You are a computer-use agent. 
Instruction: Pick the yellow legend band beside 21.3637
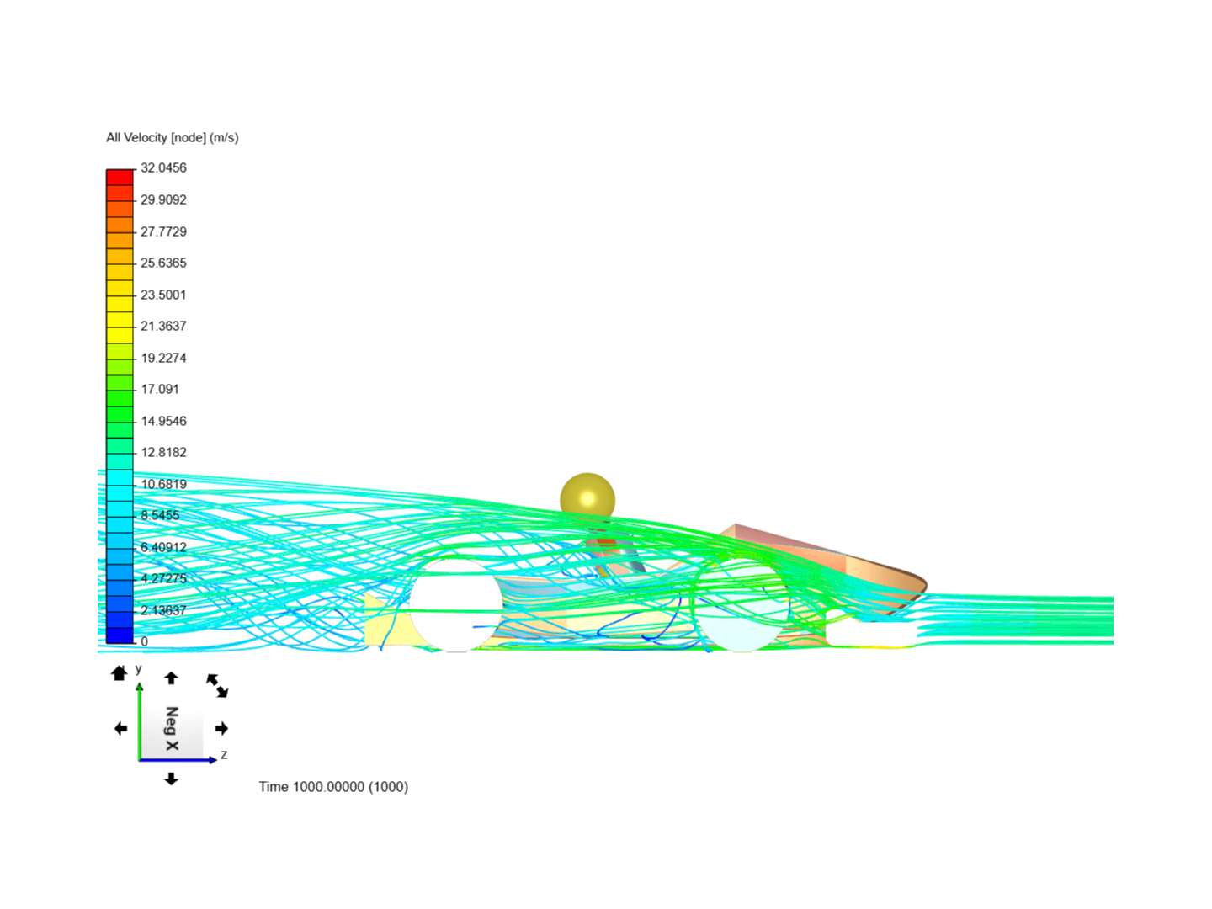(120, 320)
